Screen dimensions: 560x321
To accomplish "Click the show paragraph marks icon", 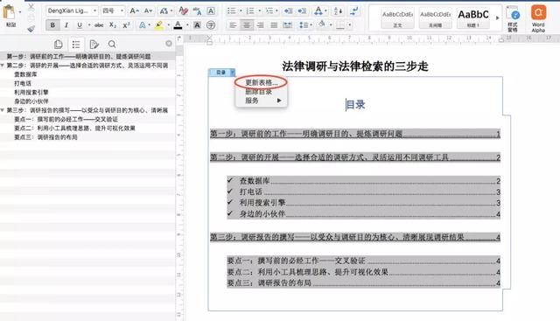I will coord(353,11).
